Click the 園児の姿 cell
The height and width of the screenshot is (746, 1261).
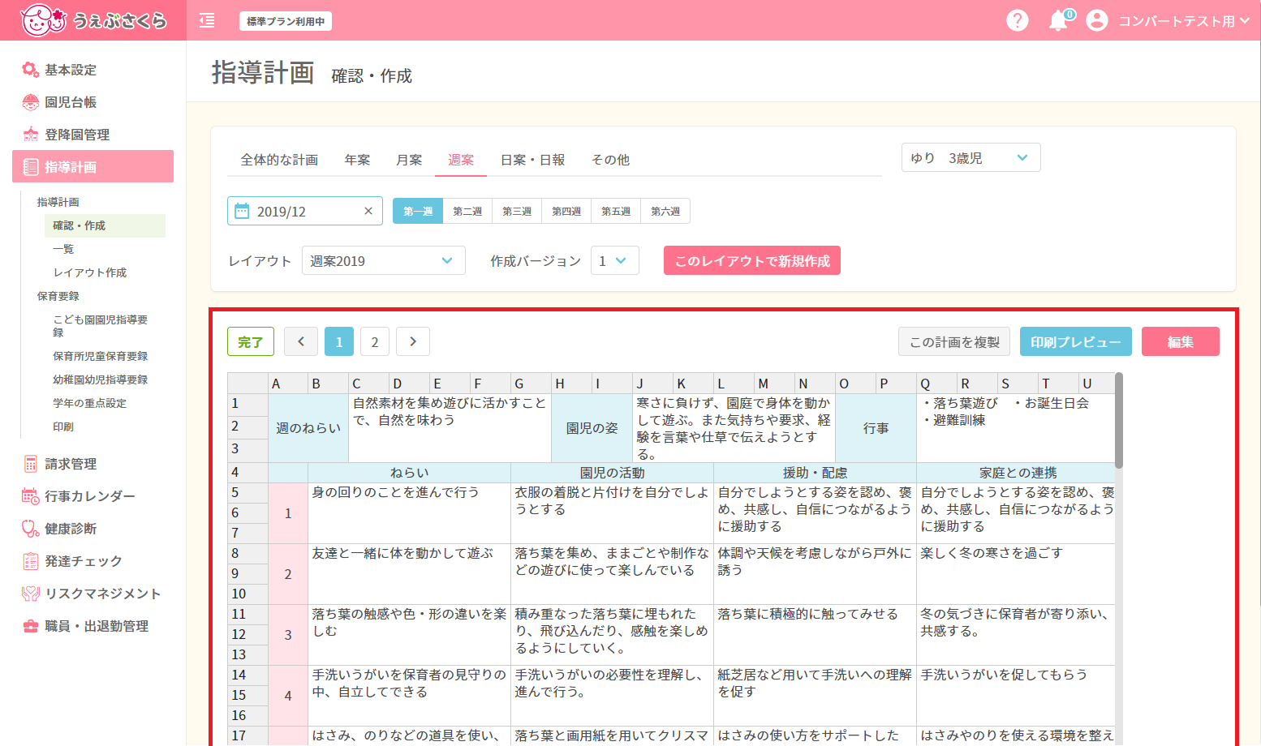592,428
